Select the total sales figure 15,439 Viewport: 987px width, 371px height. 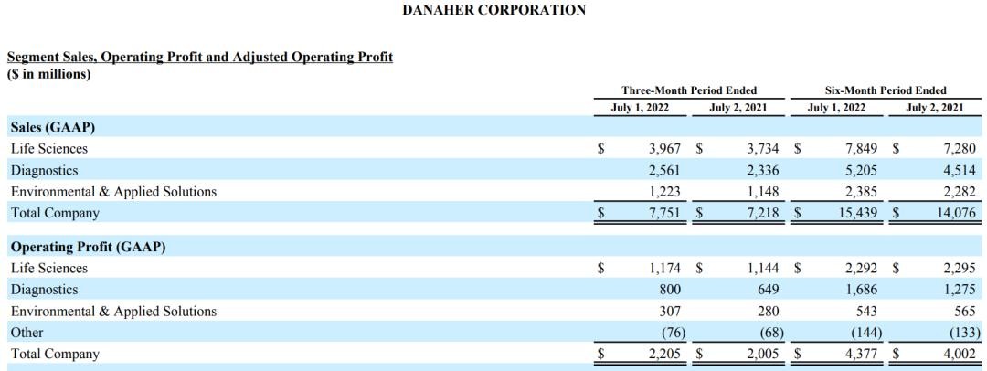pyautogui.click(x=859, y=213)
